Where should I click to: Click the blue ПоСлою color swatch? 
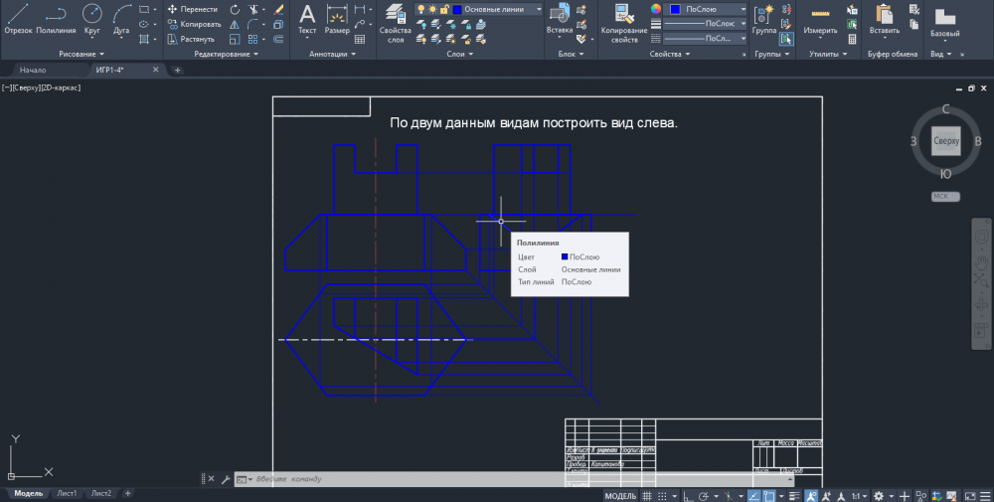pyautogui.click(x=675, y=9)
